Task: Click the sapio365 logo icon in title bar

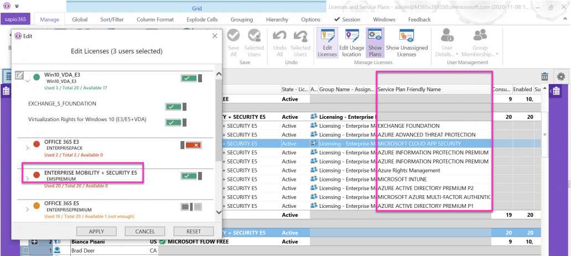Action: (6, 6)
